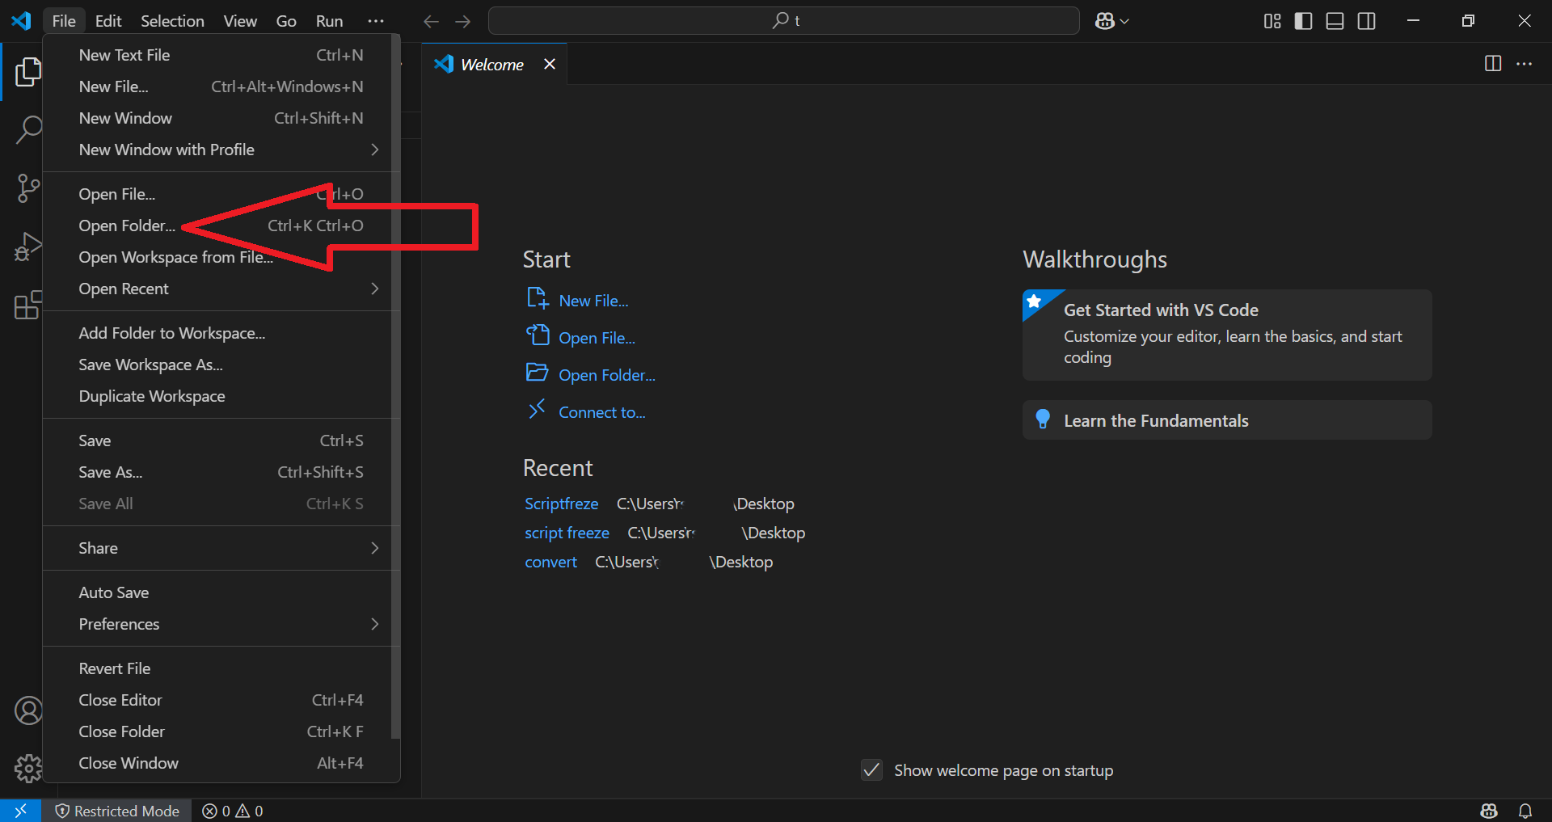This screenshot has width=1552, height=822.
Task: Open Copilot status icon in status bar
Action: coord(1489,811)
